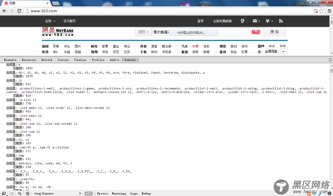Click 允许阻止的内容(A)... menu item

(194, 33)
